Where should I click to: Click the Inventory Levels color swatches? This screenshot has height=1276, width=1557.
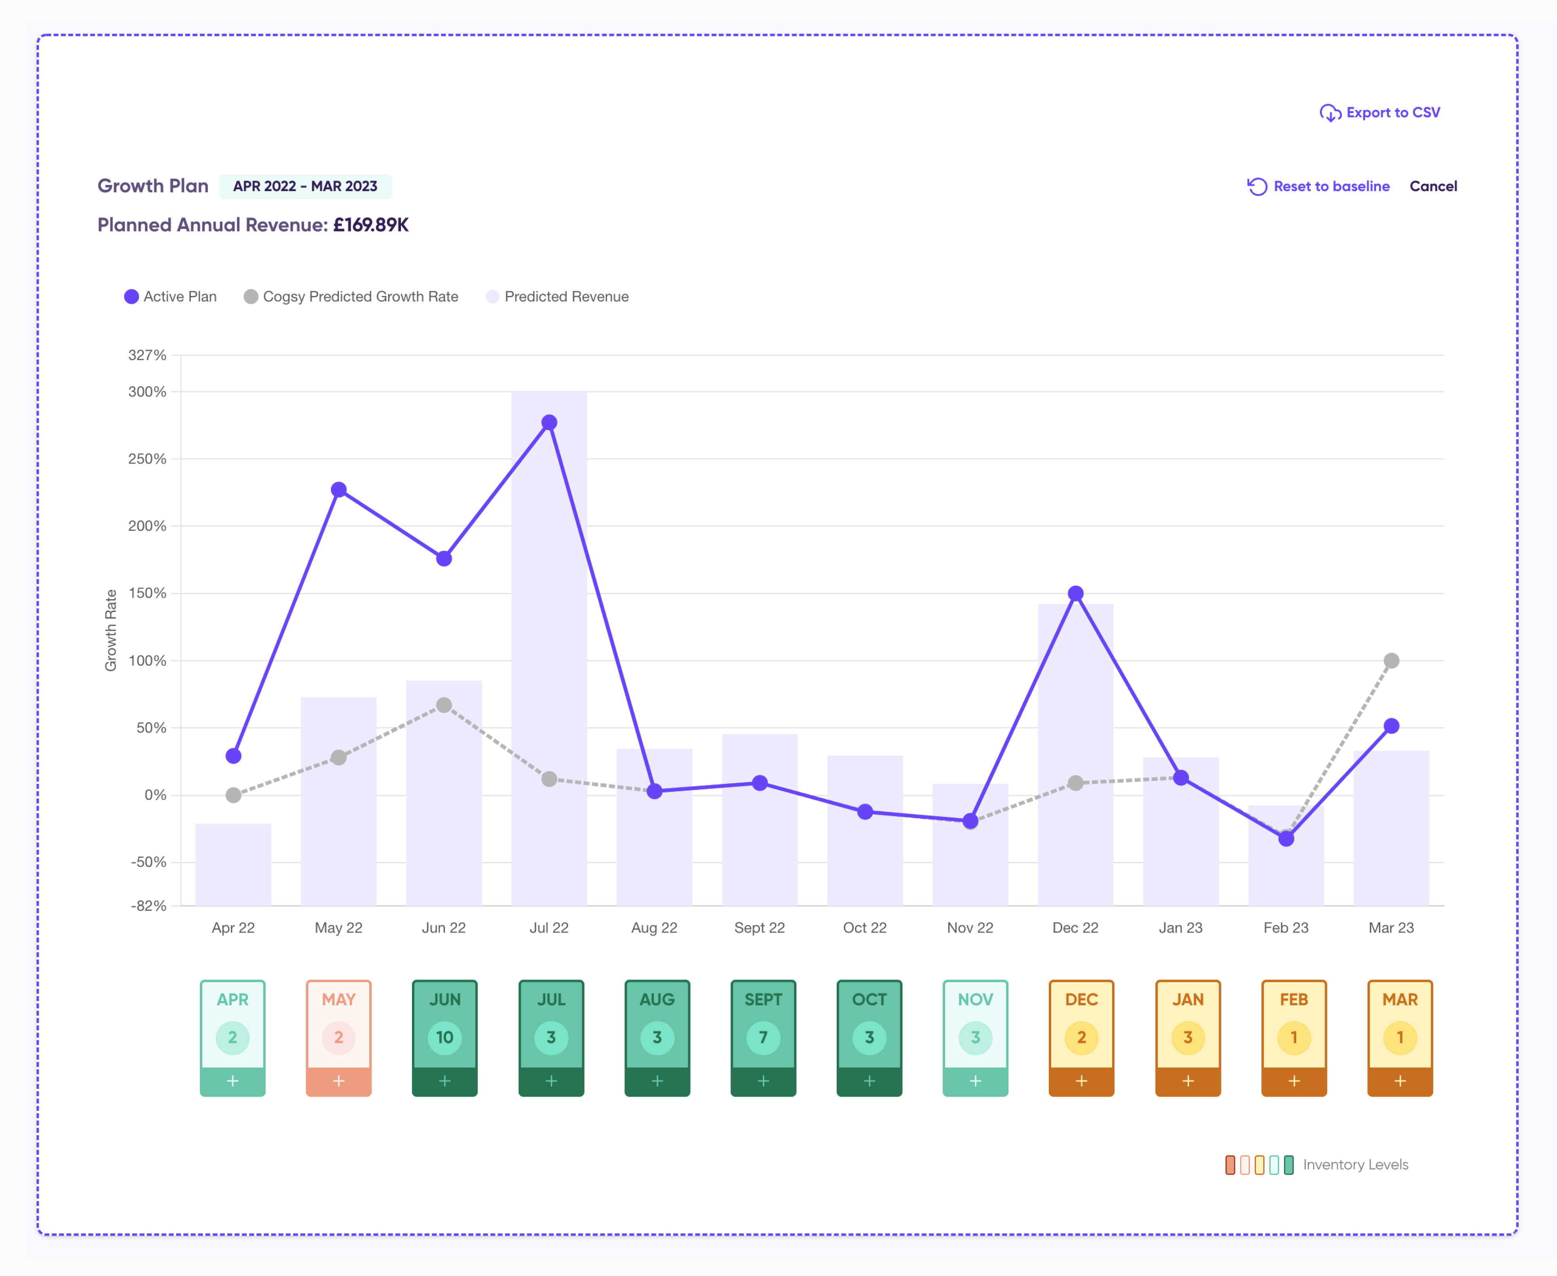coord(1259,1165)
